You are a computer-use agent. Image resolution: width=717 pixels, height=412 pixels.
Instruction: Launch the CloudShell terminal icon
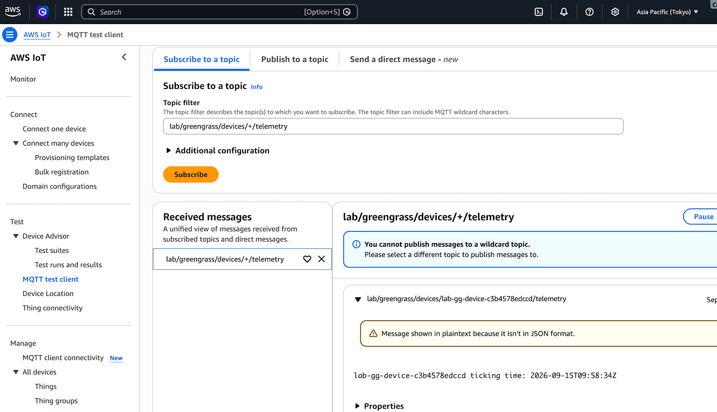tap(538, 12)
